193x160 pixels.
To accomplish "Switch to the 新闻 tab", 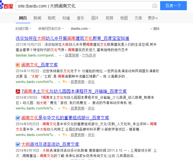I will (x=37, y=18).
